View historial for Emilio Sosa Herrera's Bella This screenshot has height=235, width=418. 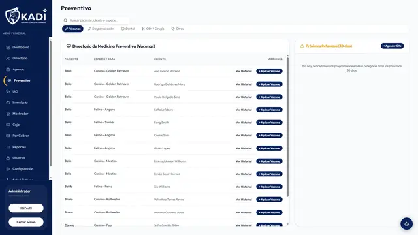(x=244, y=174)
